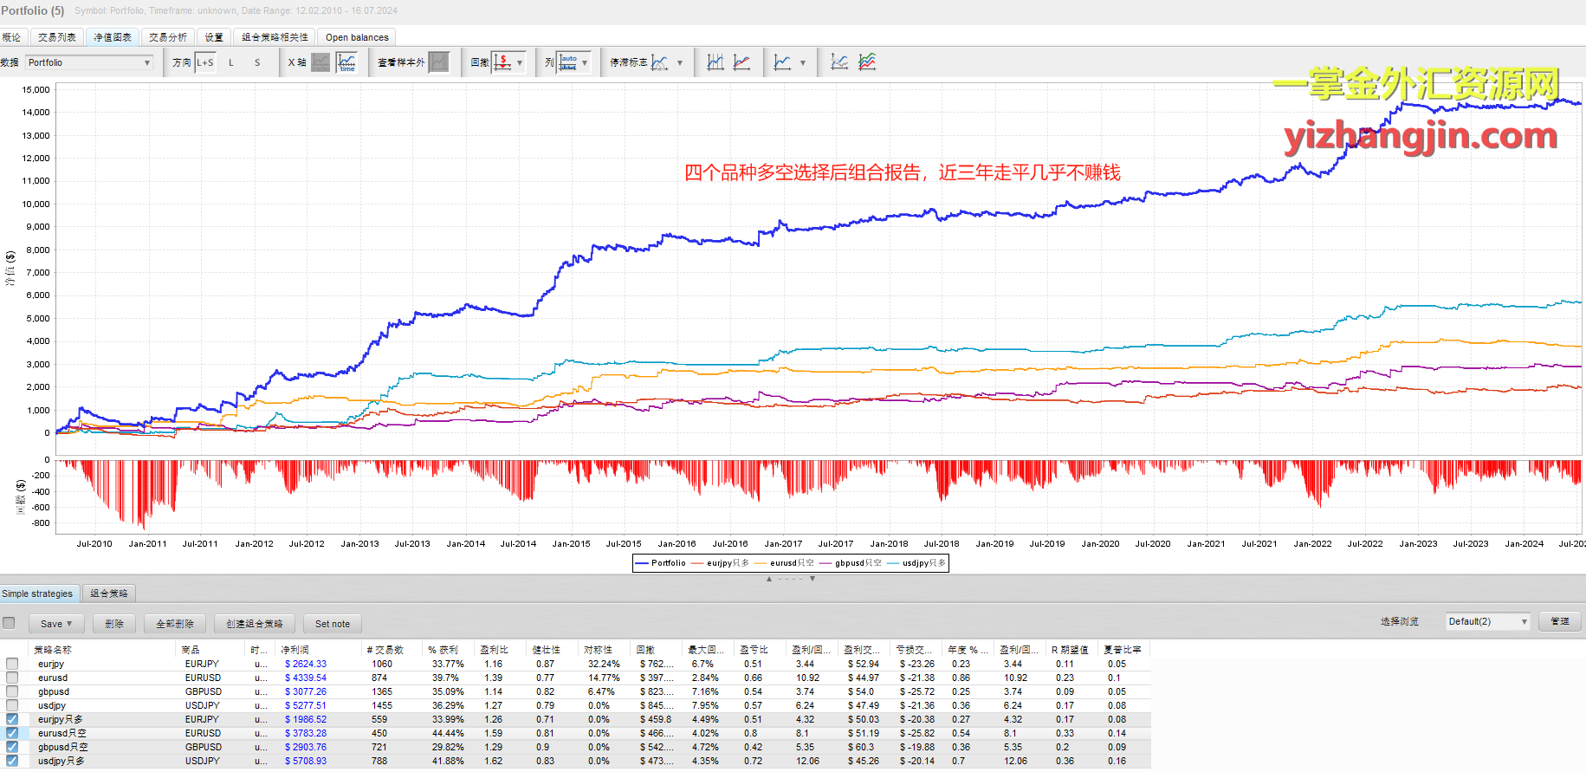The width and height of the screenshot is (1586, 772).
Task: Click the multi-colored portfolio lines icon
Action: click(x=867, y=62)
